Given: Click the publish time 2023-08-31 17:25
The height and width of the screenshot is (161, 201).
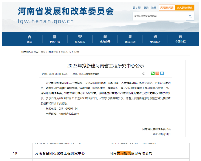Looking at the screenshot, I should [58, 74].
